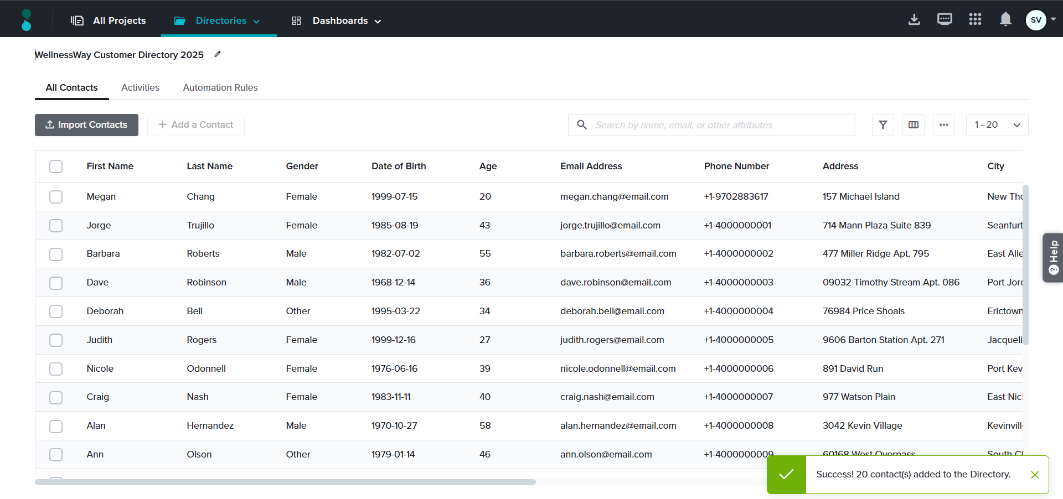Image resolution: width=1063 pixels, height=499 pixels.
Task: Click the pencil icon to rename directory
Action: coord(218,54)
